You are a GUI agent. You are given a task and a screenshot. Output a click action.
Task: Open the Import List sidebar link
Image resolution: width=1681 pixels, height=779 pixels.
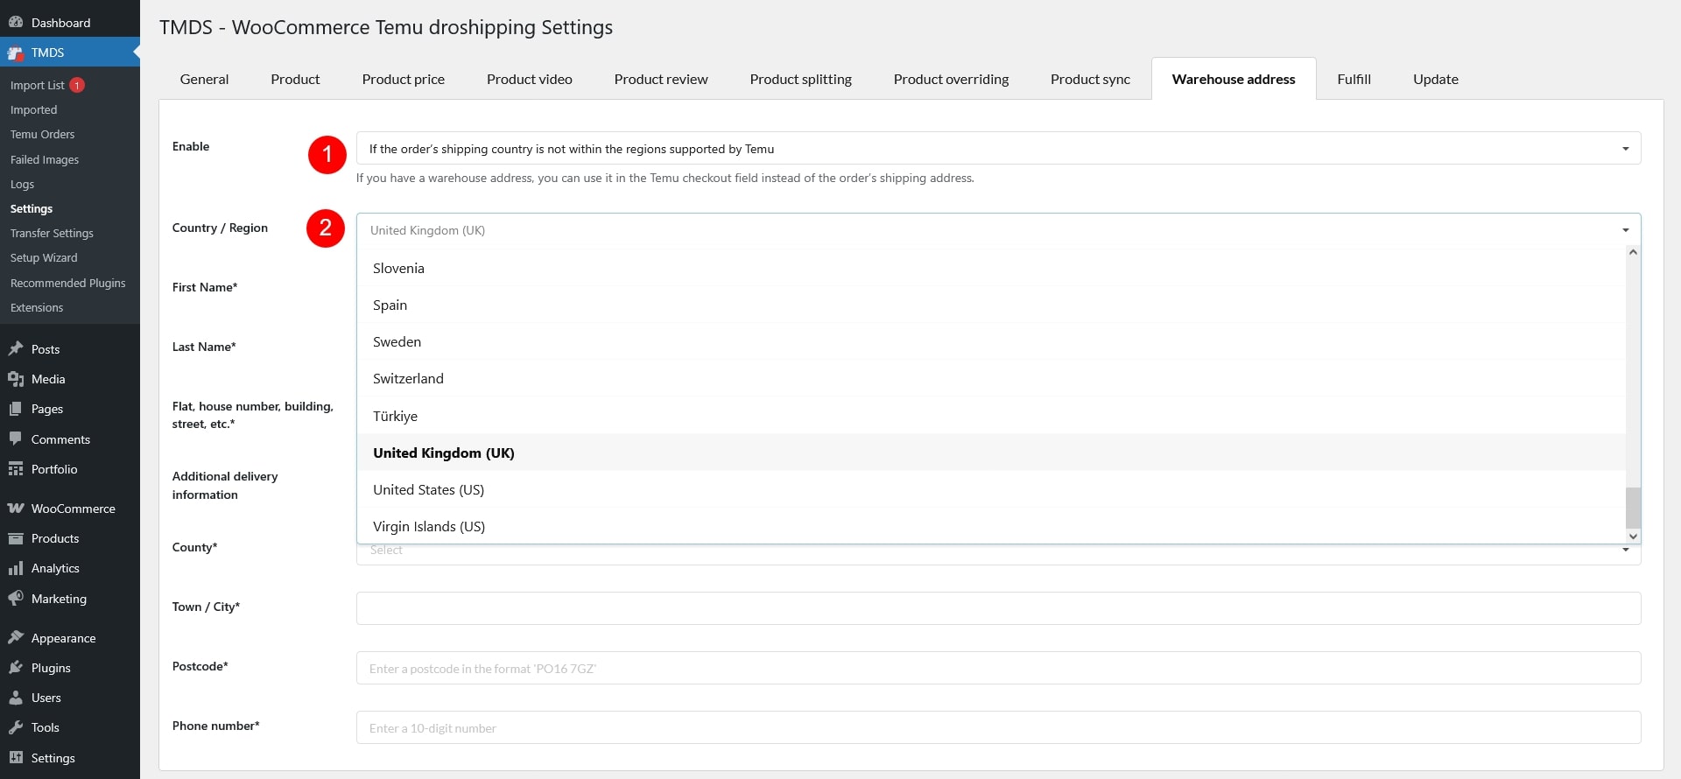coord(38,85)
